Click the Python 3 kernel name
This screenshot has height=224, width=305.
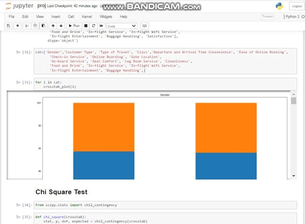[292, 17]
